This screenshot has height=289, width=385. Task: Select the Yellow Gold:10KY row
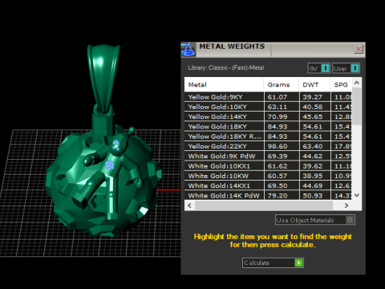268,107
